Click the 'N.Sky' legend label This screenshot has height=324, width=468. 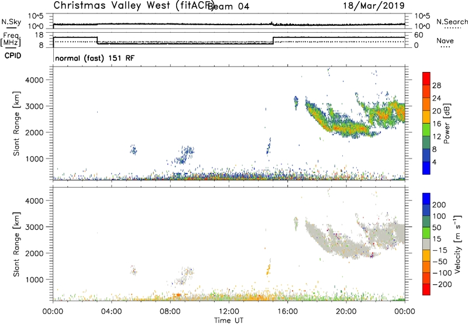coord(11,22)
